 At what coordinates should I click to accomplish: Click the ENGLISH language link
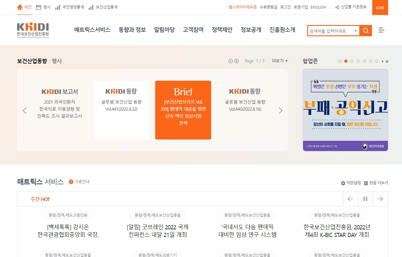(318, 7)
